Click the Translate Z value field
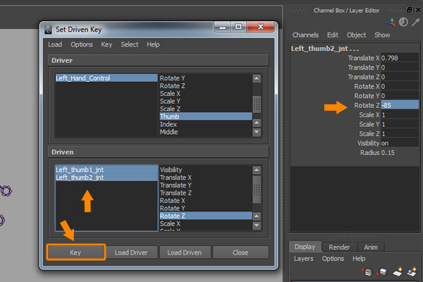The width and height of the screenshot is (423, 282). [x=400, y=77]
